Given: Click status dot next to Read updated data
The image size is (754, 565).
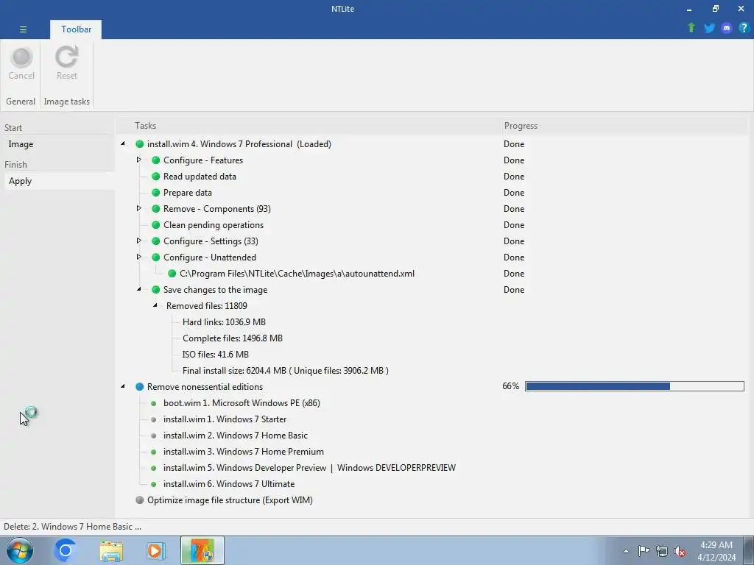Looking at the screenshot, I should click(x=156, y=177).
